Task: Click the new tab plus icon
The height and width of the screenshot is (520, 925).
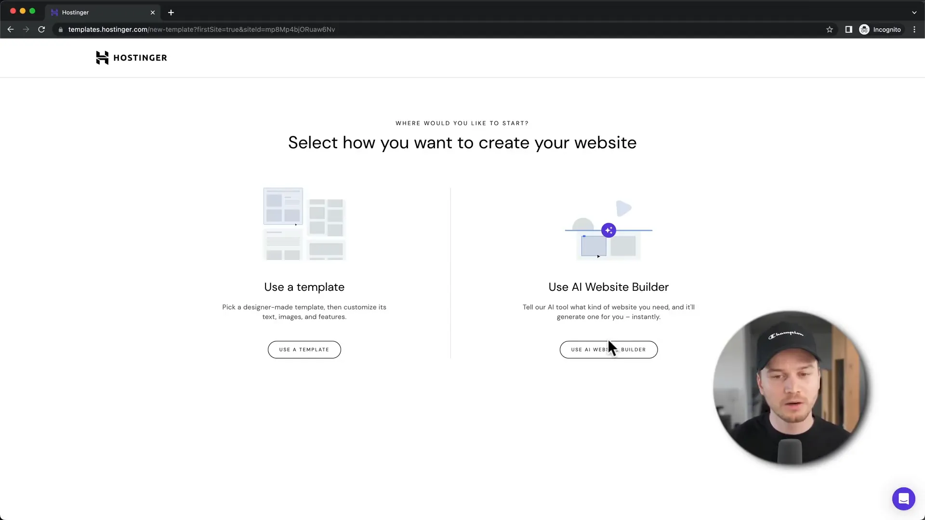Action: click(x=171, y=12)
